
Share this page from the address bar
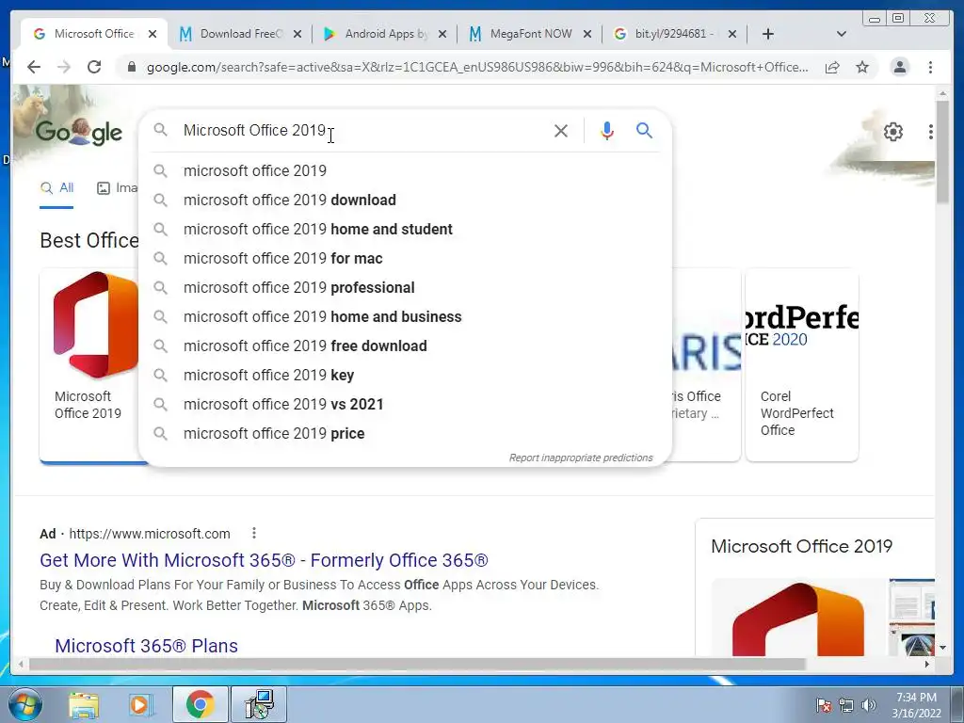(x=832, y=67)
